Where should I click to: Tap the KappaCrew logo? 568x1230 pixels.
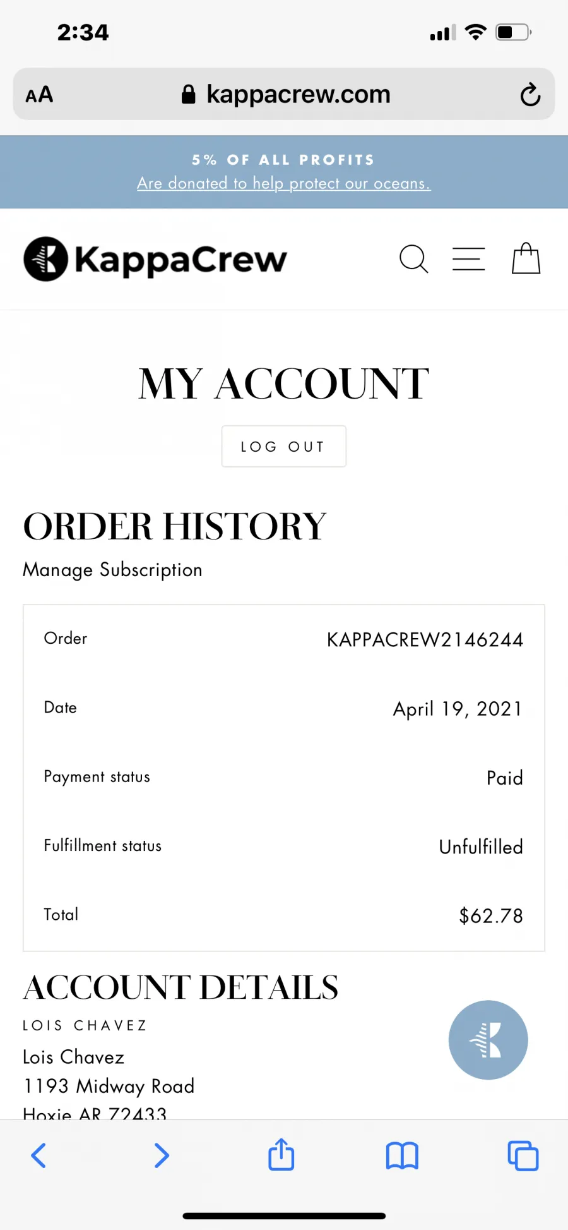tap(155, 259)
